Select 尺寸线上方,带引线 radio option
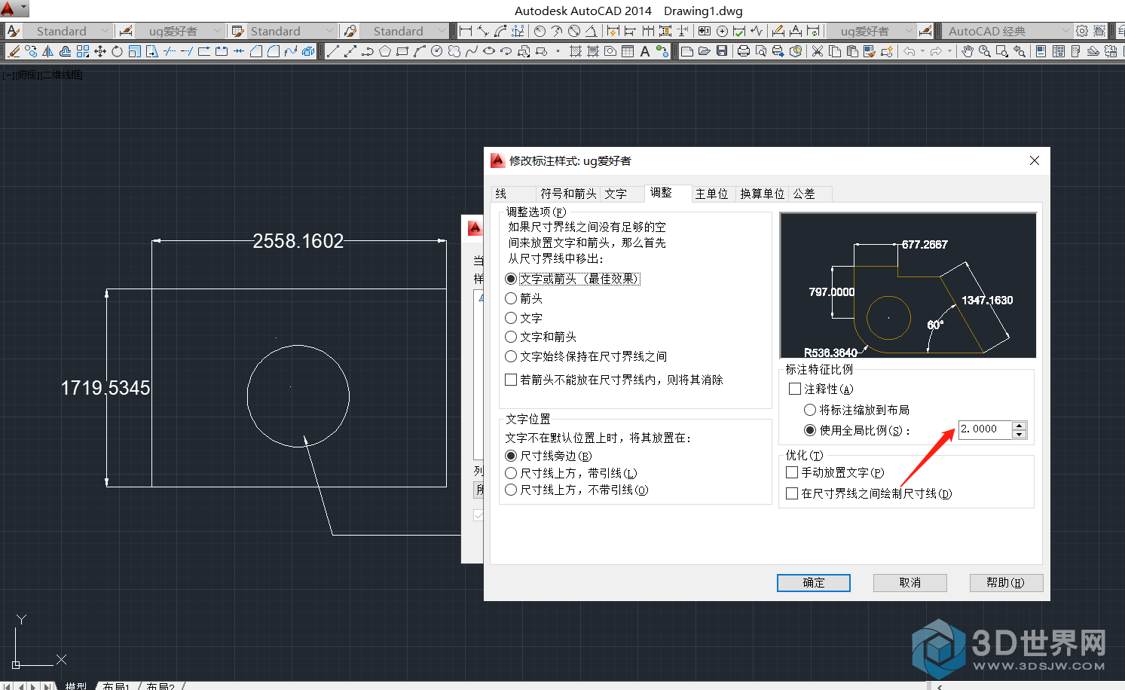Image resolution: width=1125 pixels, height=690 pixels. [571, 473]
